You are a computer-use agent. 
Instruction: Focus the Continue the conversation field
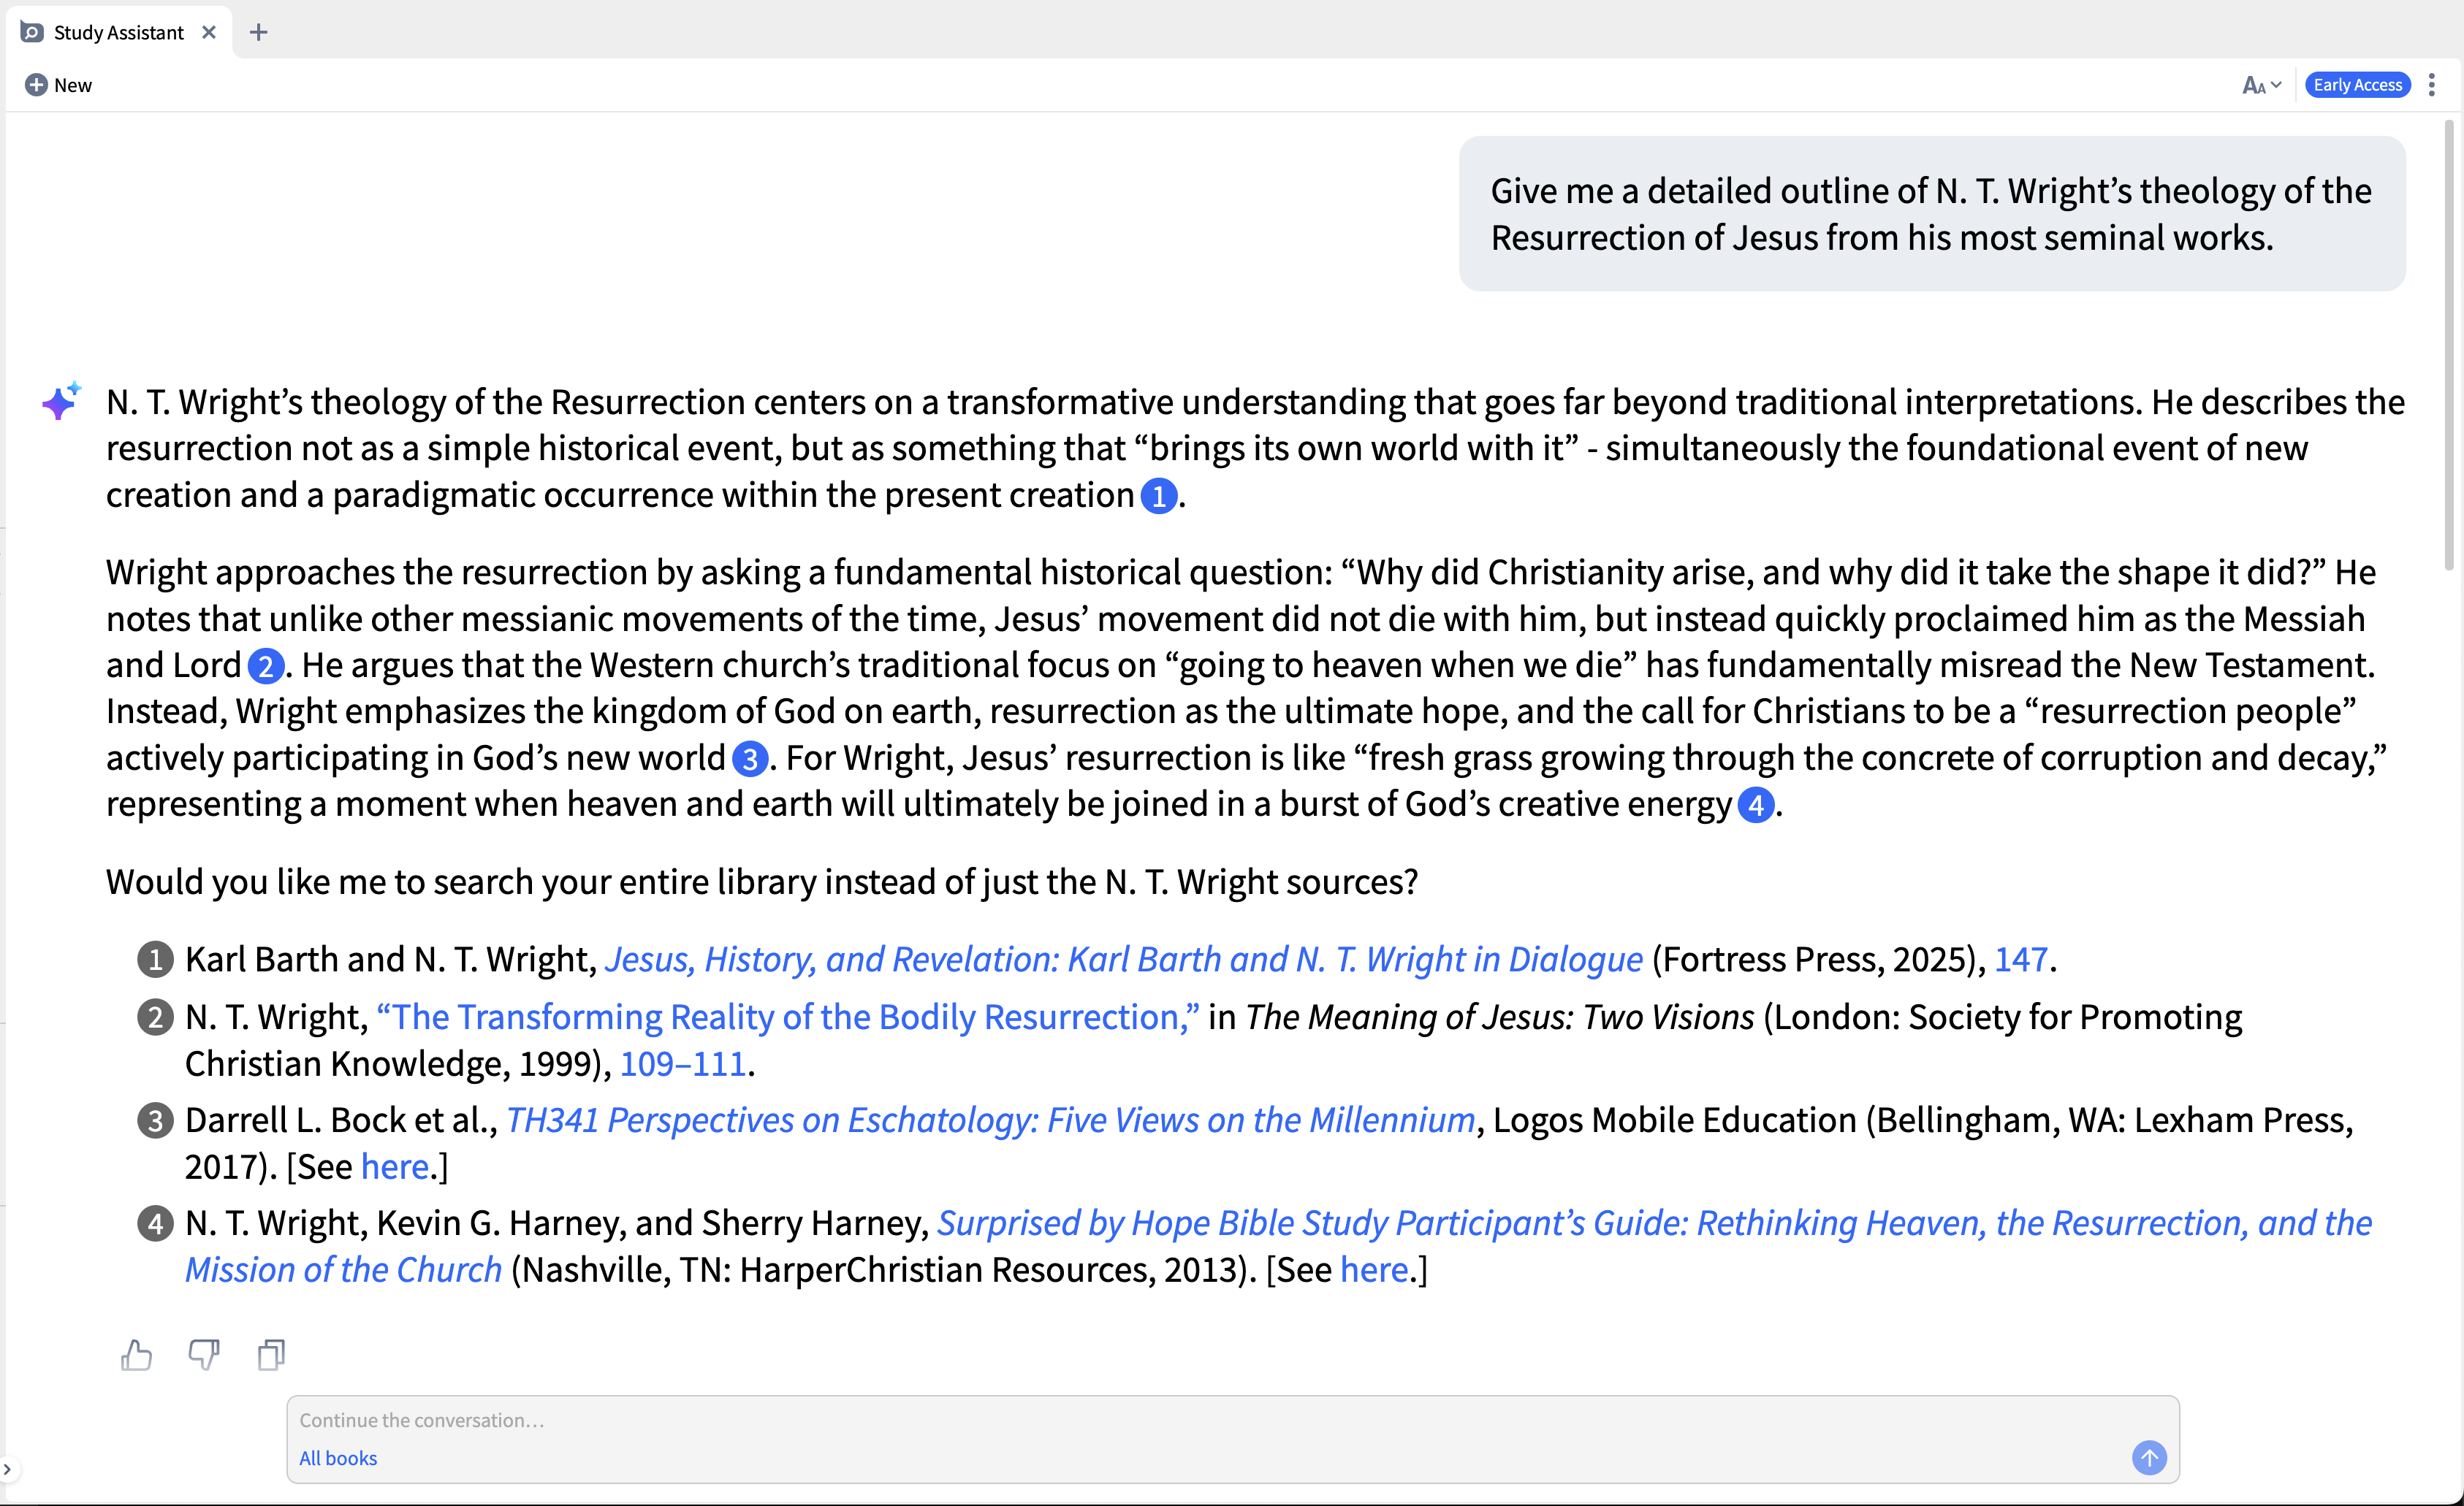tap(1200, 1420)
